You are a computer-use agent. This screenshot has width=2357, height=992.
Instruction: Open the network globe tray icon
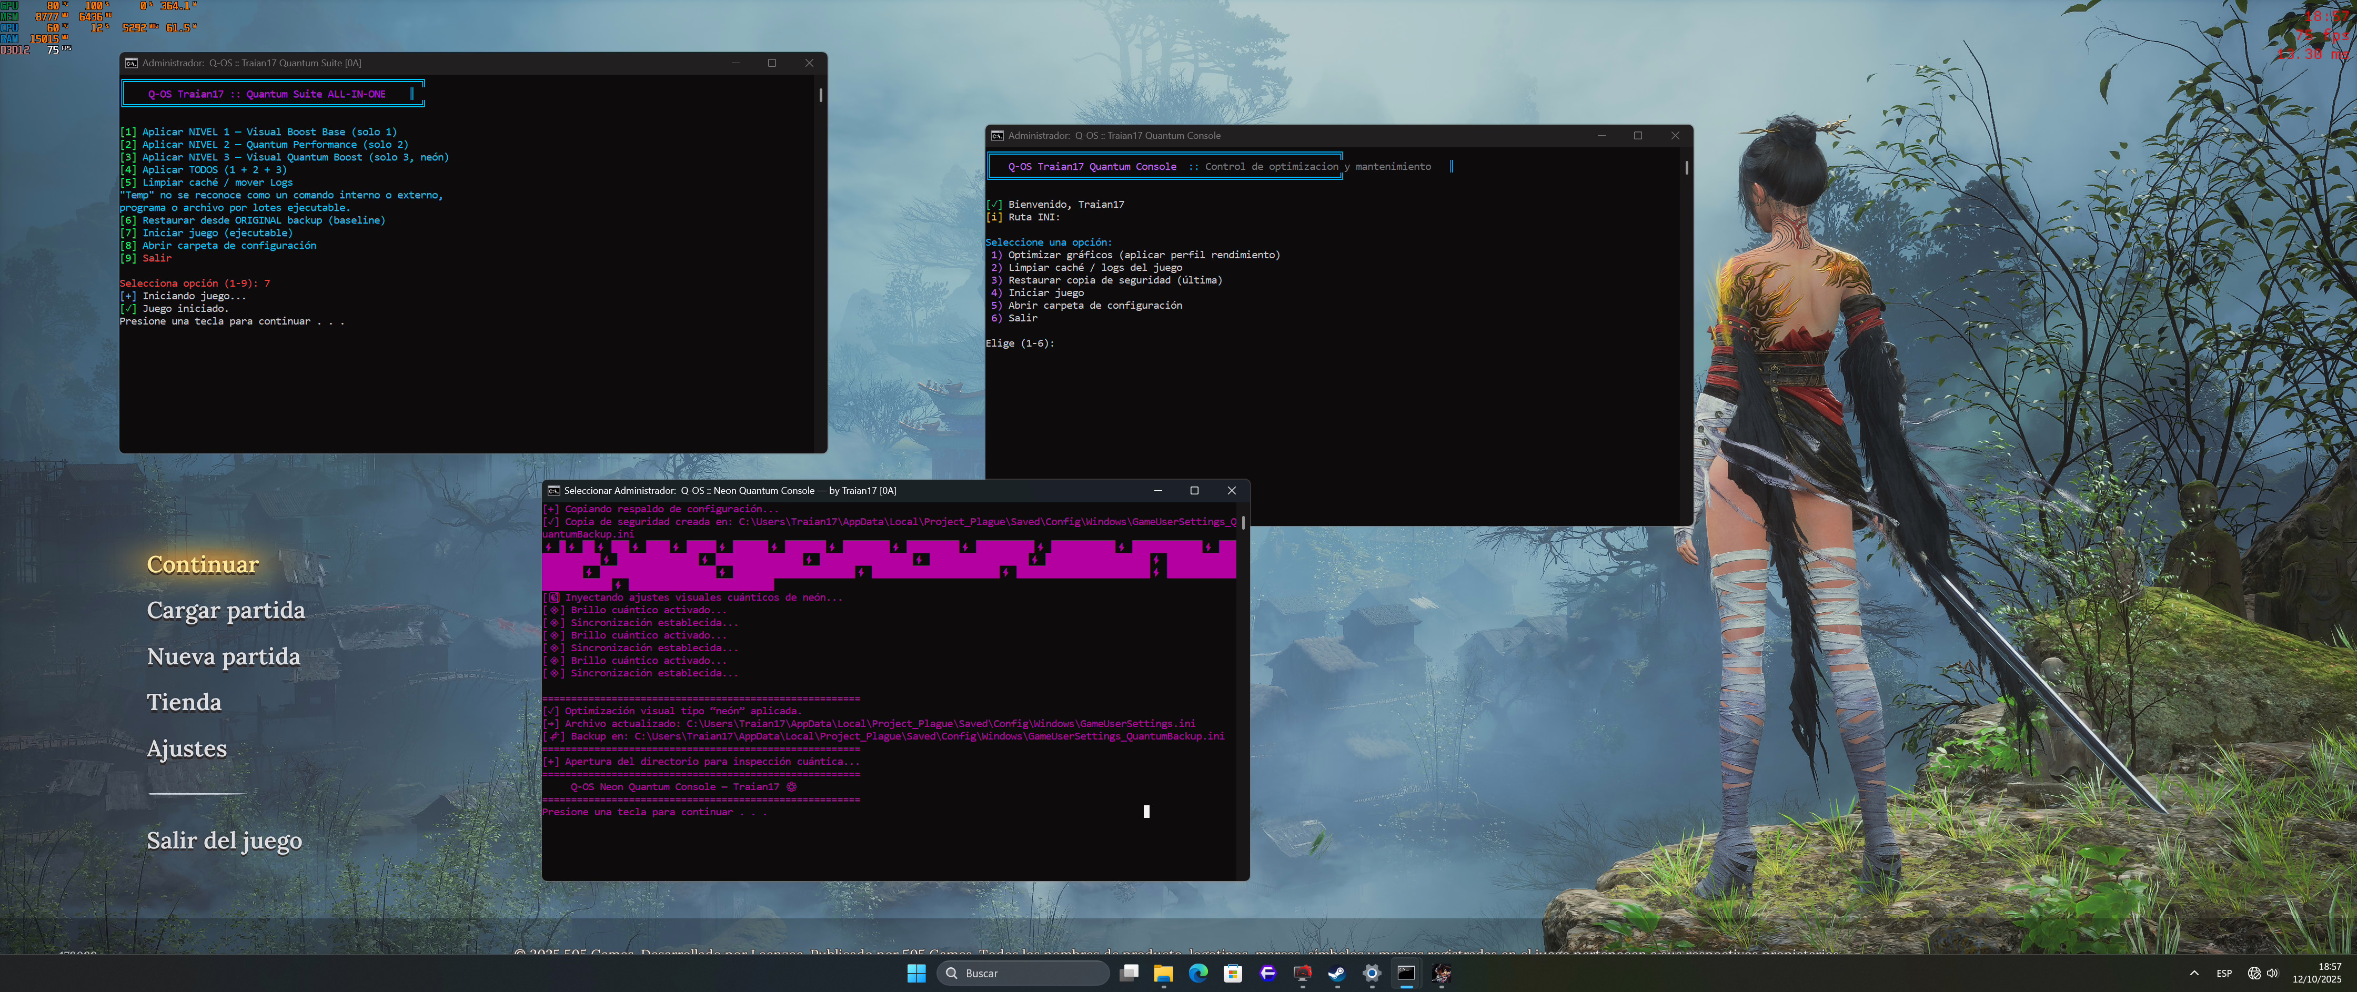[x=2253, y=973]
